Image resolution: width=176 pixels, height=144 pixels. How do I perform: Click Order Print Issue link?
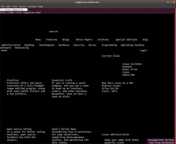(130, 71)
